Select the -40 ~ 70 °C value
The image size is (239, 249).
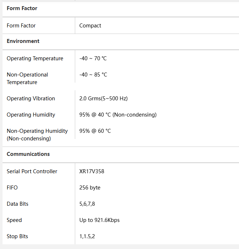click(93, 58)
